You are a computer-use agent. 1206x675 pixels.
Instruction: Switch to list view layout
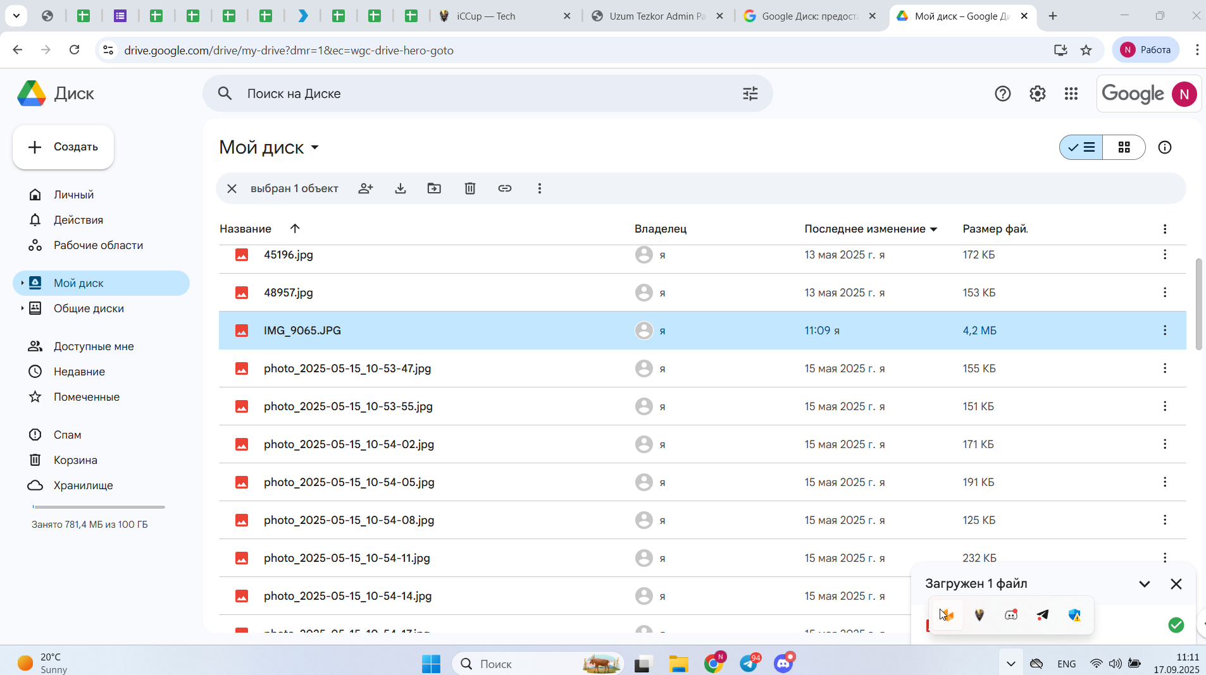pyautogui.click(x=1081, y=147)
